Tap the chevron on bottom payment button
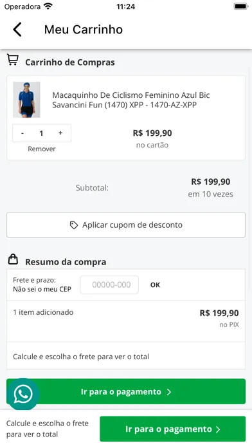 tap(219, 429)
